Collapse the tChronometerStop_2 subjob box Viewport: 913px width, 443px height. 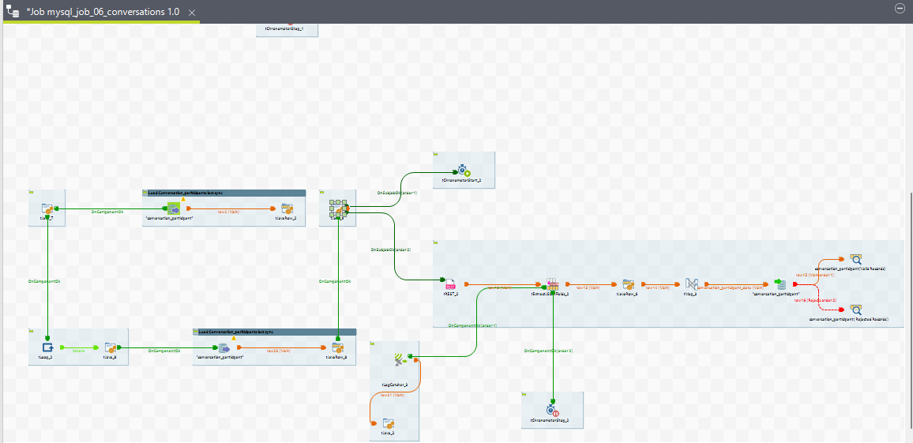coord(524,394)
